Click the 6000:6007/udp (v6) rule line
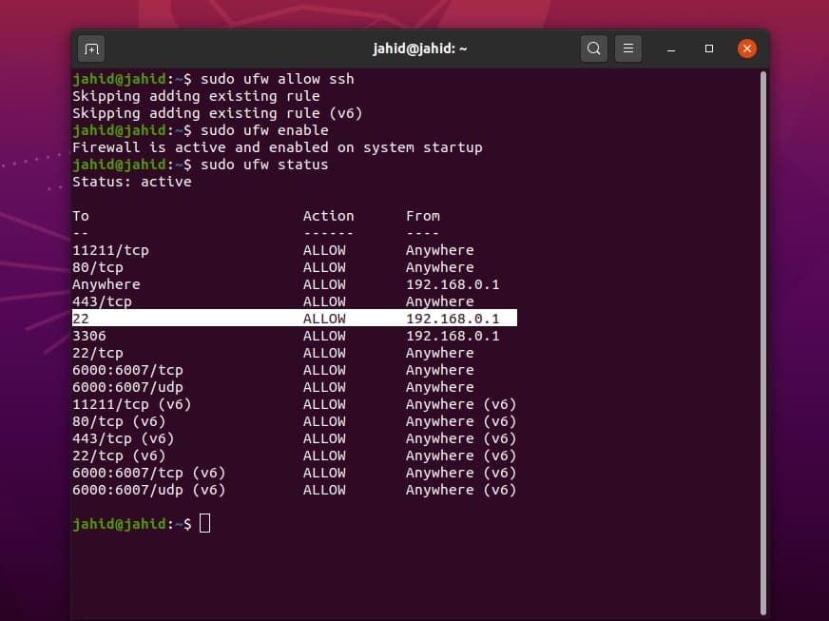 click(148, 490)
